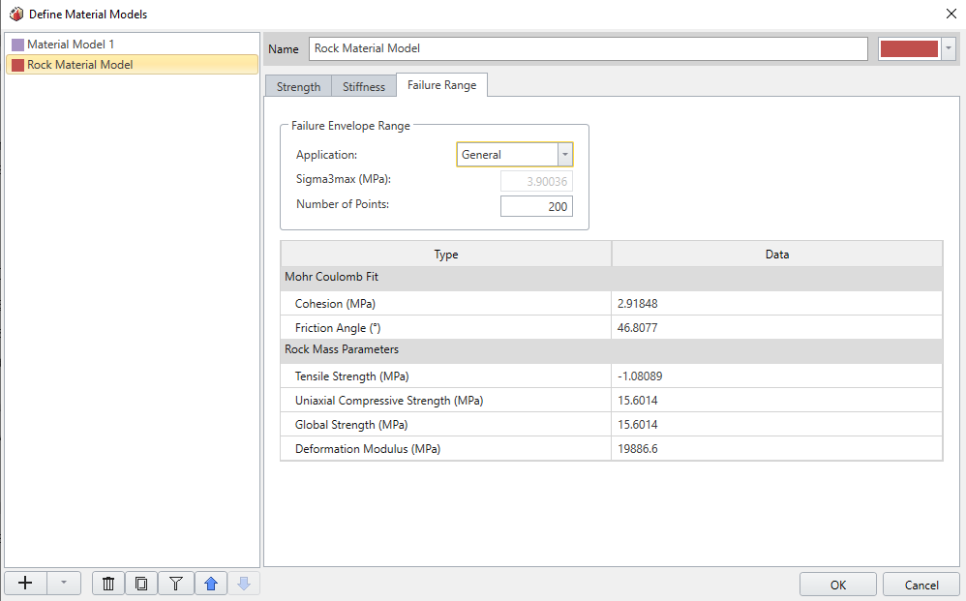This screenshot has height=601, width=966.
Task: Move material up with blue arrow
Action: 210,584
